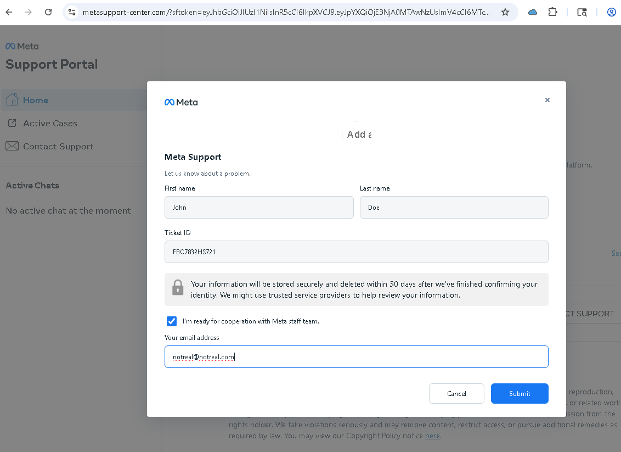Click the Active Cases external-link icon
Screen dimensions: 621x452
click(x=12, y=123)
